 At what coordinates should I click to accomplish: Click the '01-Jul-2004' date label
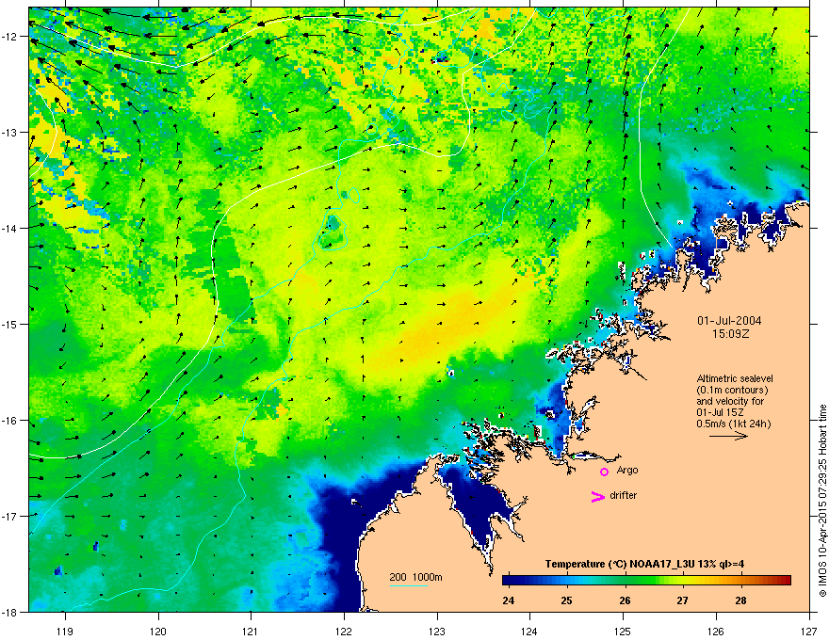(729, 321)
